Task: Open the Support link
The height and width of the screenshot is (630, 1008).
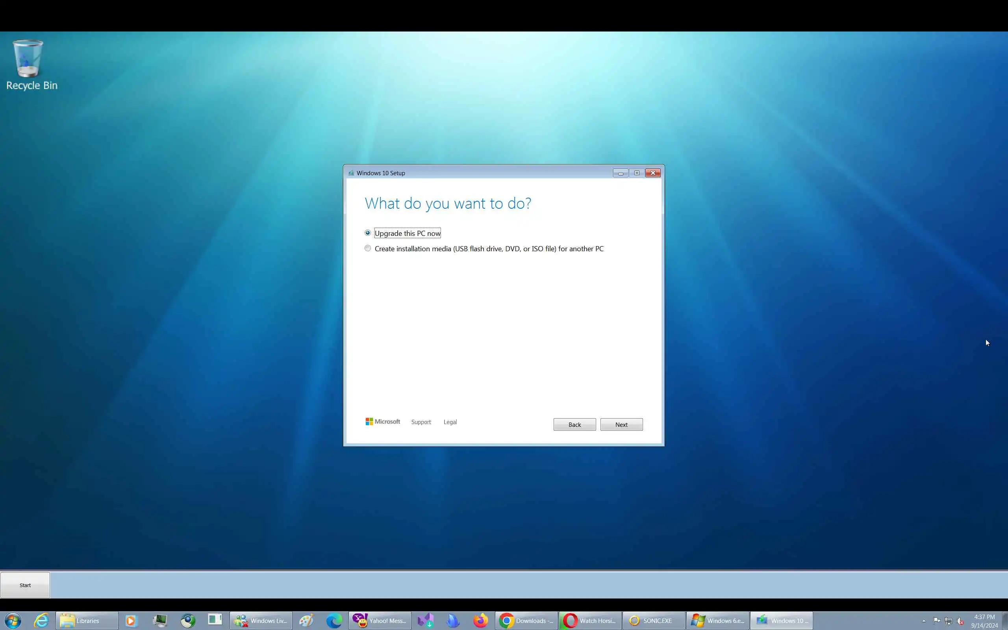Action: click(421, 422)
